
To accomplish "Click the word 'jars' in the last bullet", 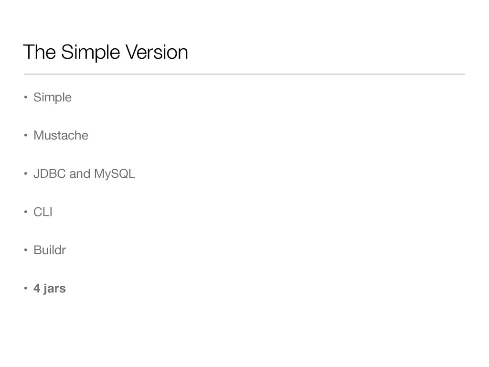I will (54, 289).
